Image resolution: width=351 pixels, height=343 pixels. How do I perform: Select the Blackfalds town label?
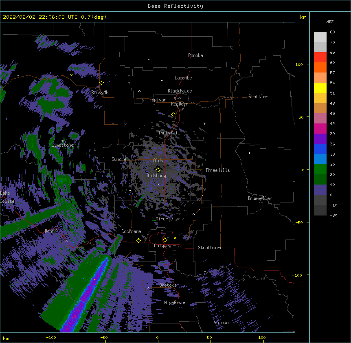click(x=180, y=91)
